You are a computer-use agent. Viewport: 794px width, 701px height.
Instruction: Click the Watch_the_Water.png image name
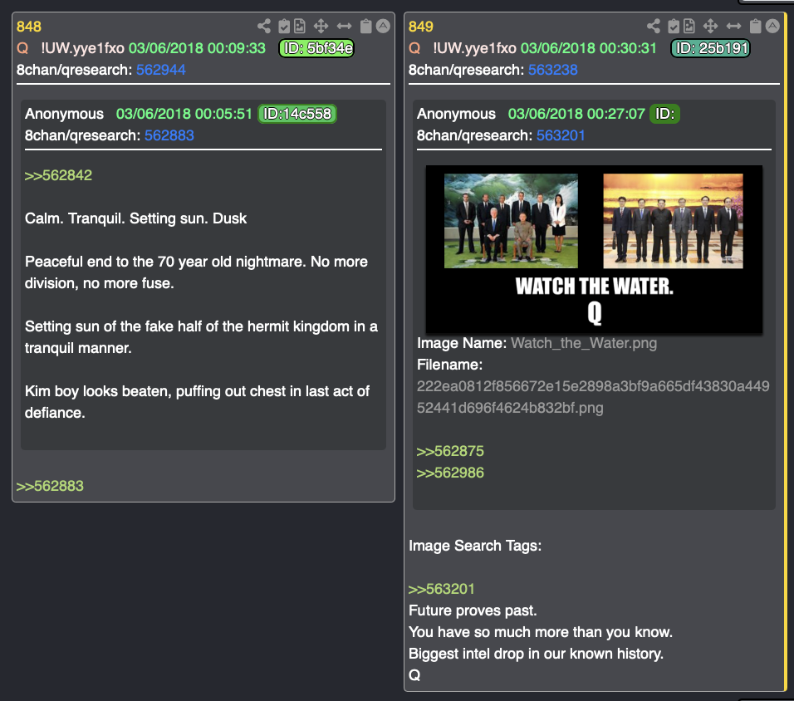pyautogui.click(x=584, y=343)
